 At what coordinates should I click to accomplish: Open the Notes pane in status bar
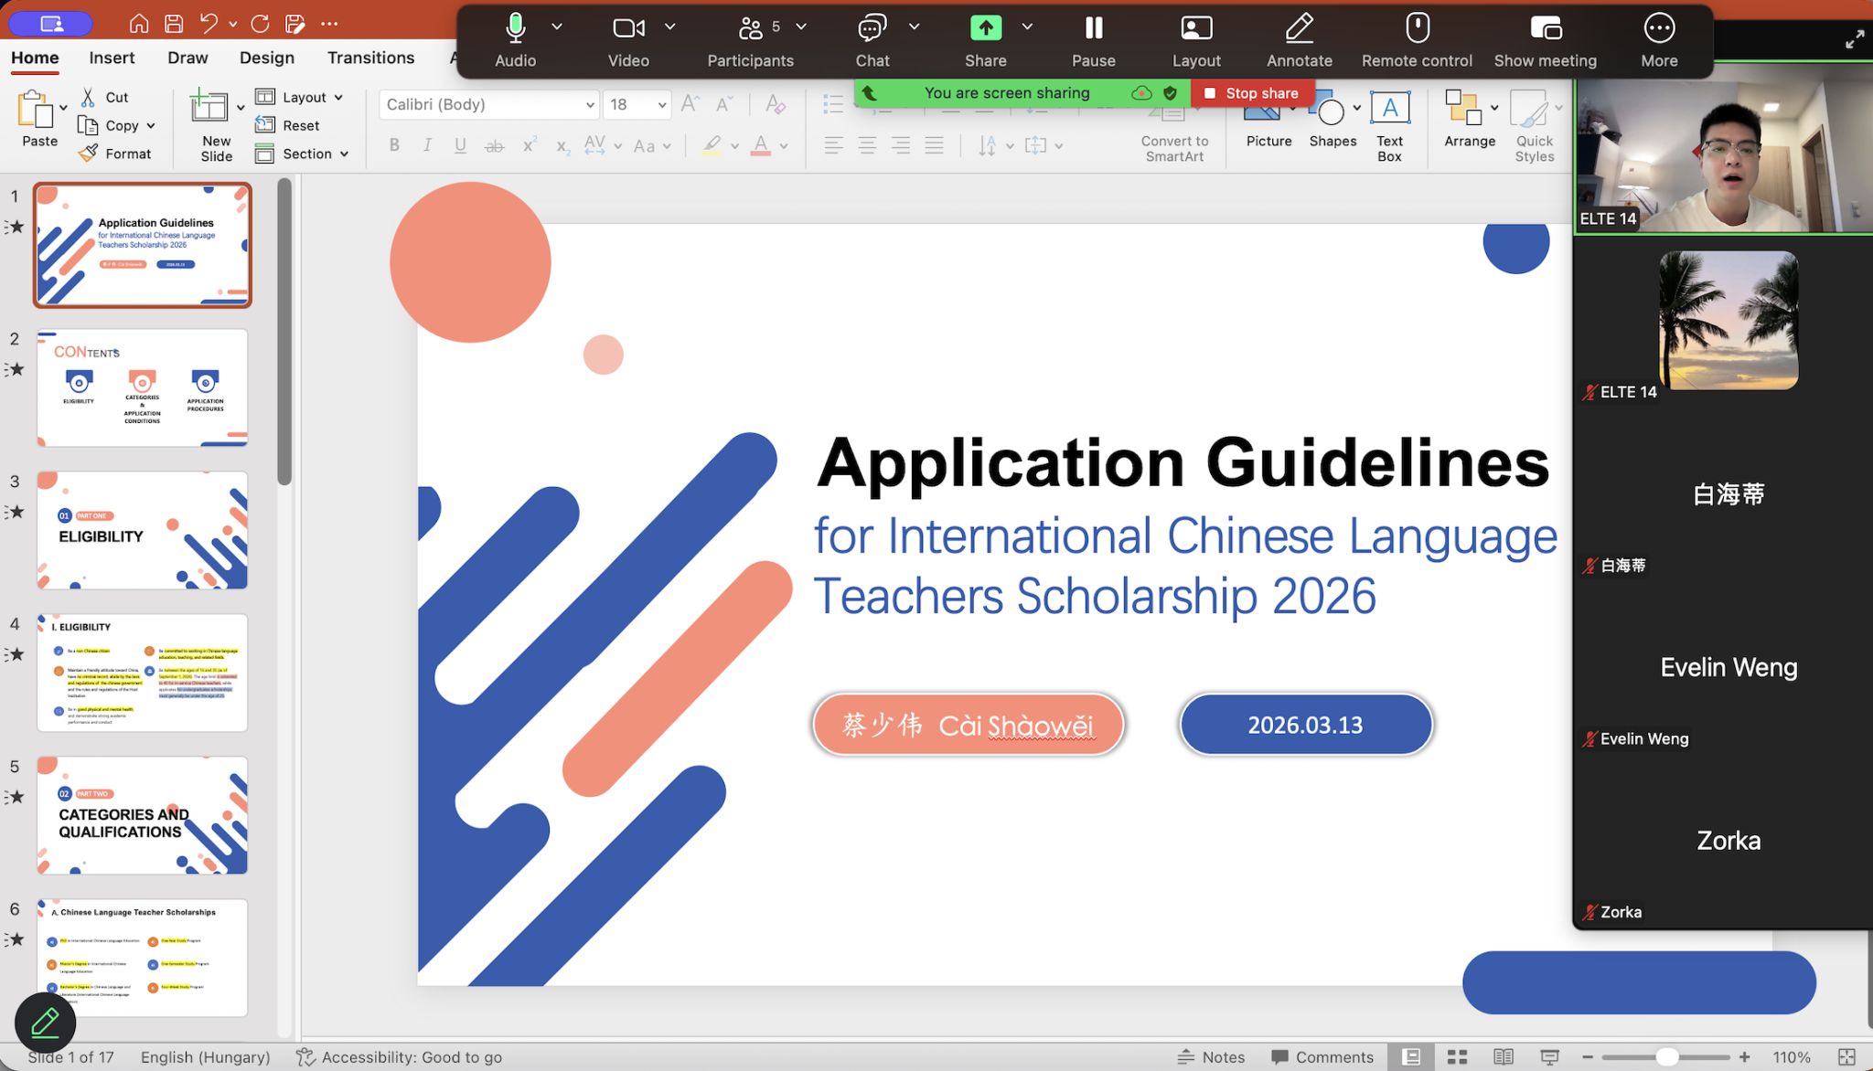(1212, 1057)
